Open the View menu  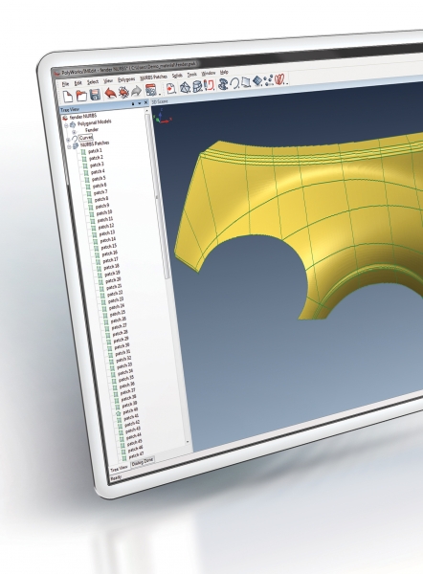tap(108, 80)
